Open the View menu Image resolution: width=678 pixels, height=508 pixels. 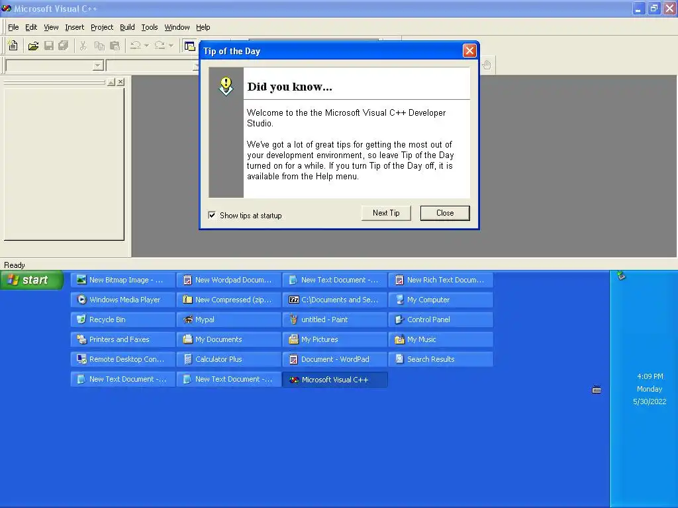point(51,27)
